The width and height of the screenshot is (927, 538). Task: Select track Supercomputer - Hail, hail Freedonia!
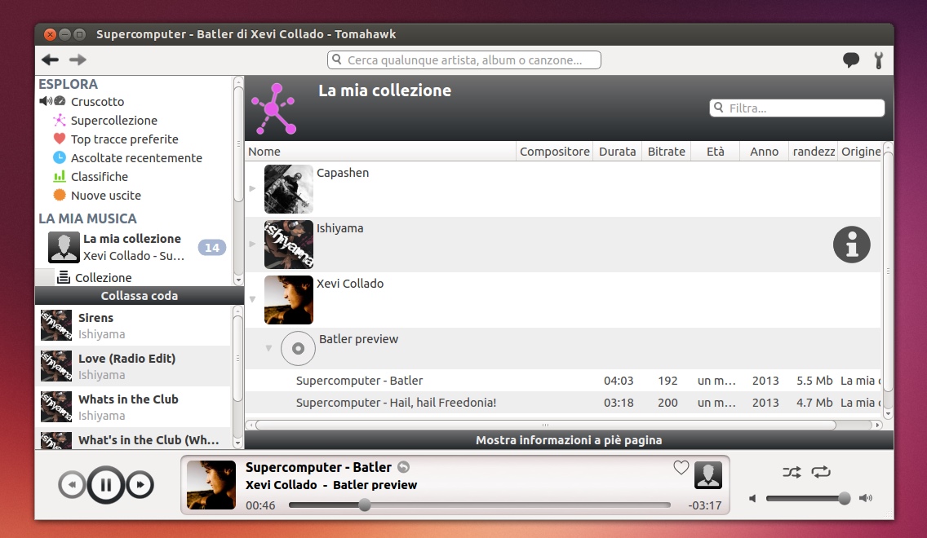(563, 403)
